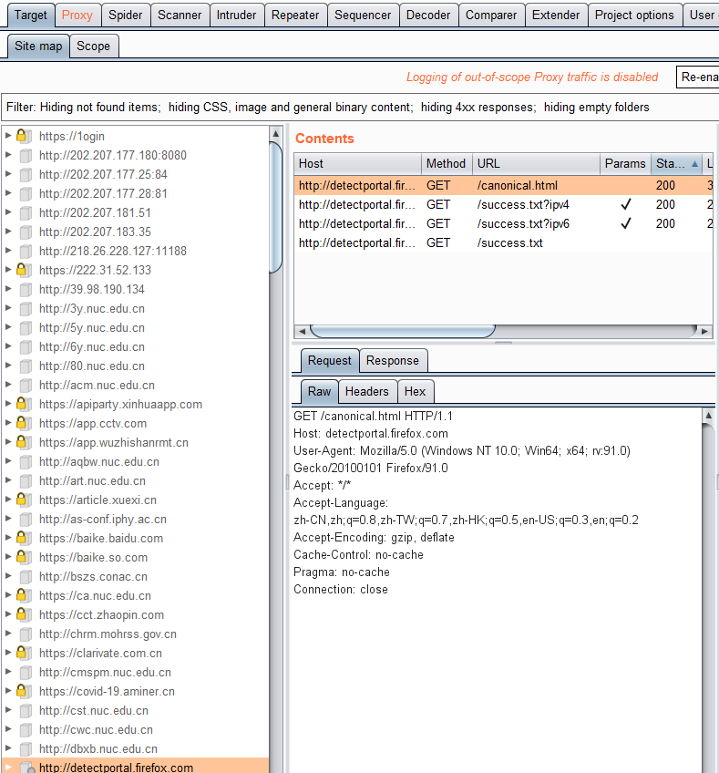Expand the http://80.nuc.edu.cn node
The width and height of the screenshot is (719, 773).
tap(8, 366)
